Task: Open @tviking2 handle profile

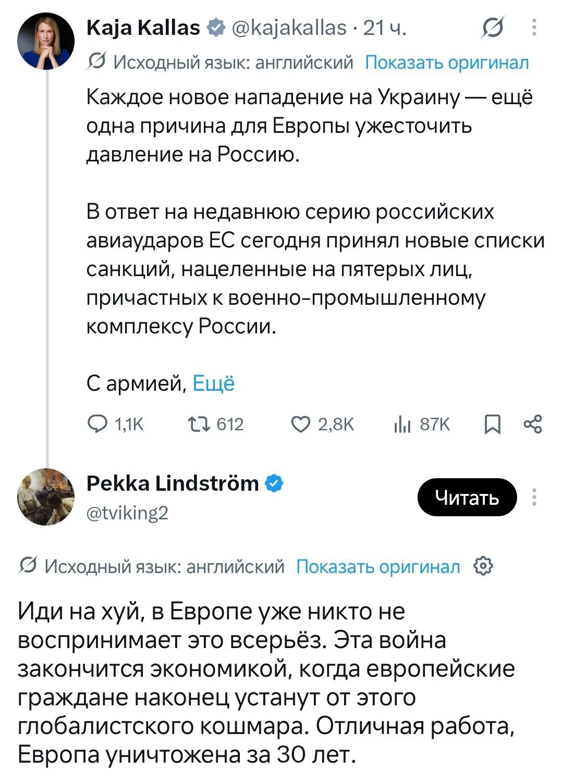Action: [127, 513]
